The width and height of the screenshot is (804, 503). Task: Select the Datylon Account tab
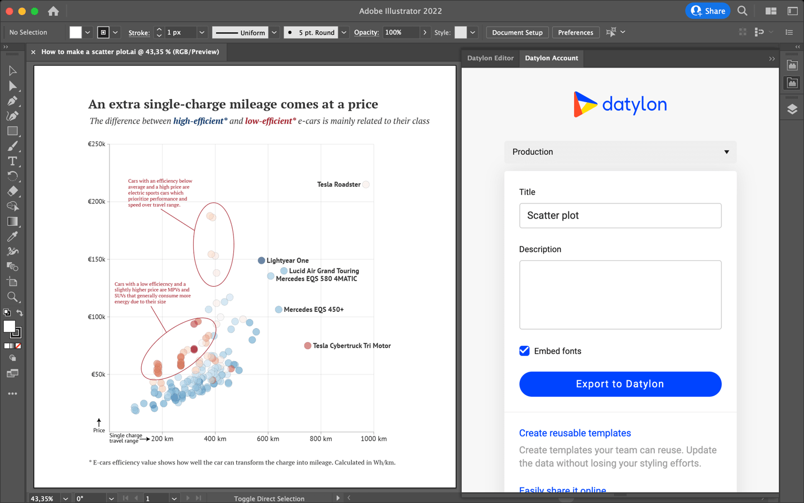click(x=551, y=58)
